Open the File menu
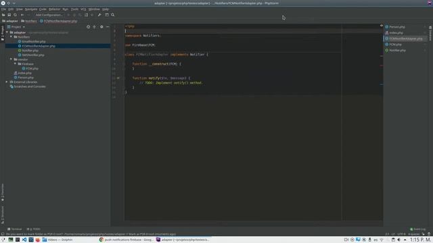The height and width of the screenshot is (243, 433). [3, 9]
